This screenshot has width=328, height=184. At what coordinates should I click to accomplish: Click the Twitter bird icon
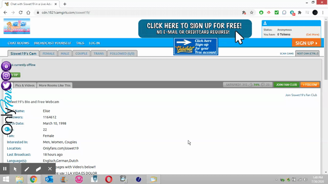coord(6,85)
